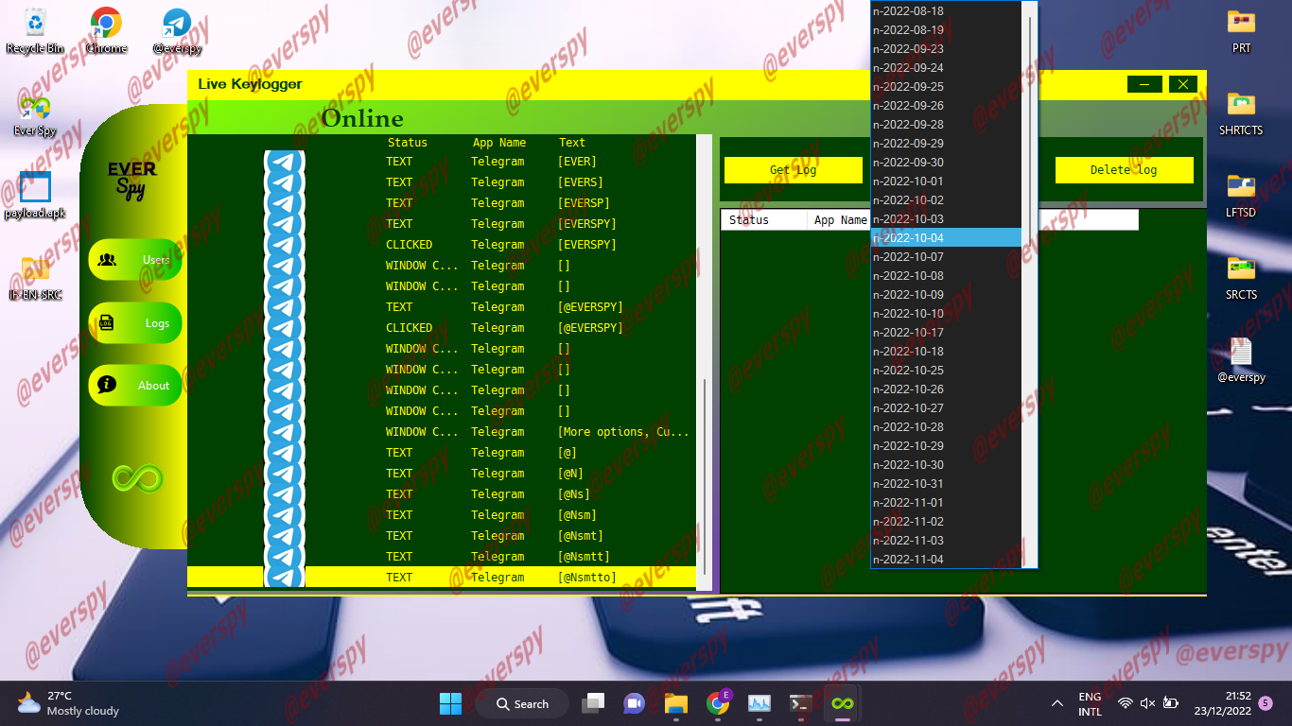Open the Windows Start menu
1292x726 pixels.
(450, 703)
